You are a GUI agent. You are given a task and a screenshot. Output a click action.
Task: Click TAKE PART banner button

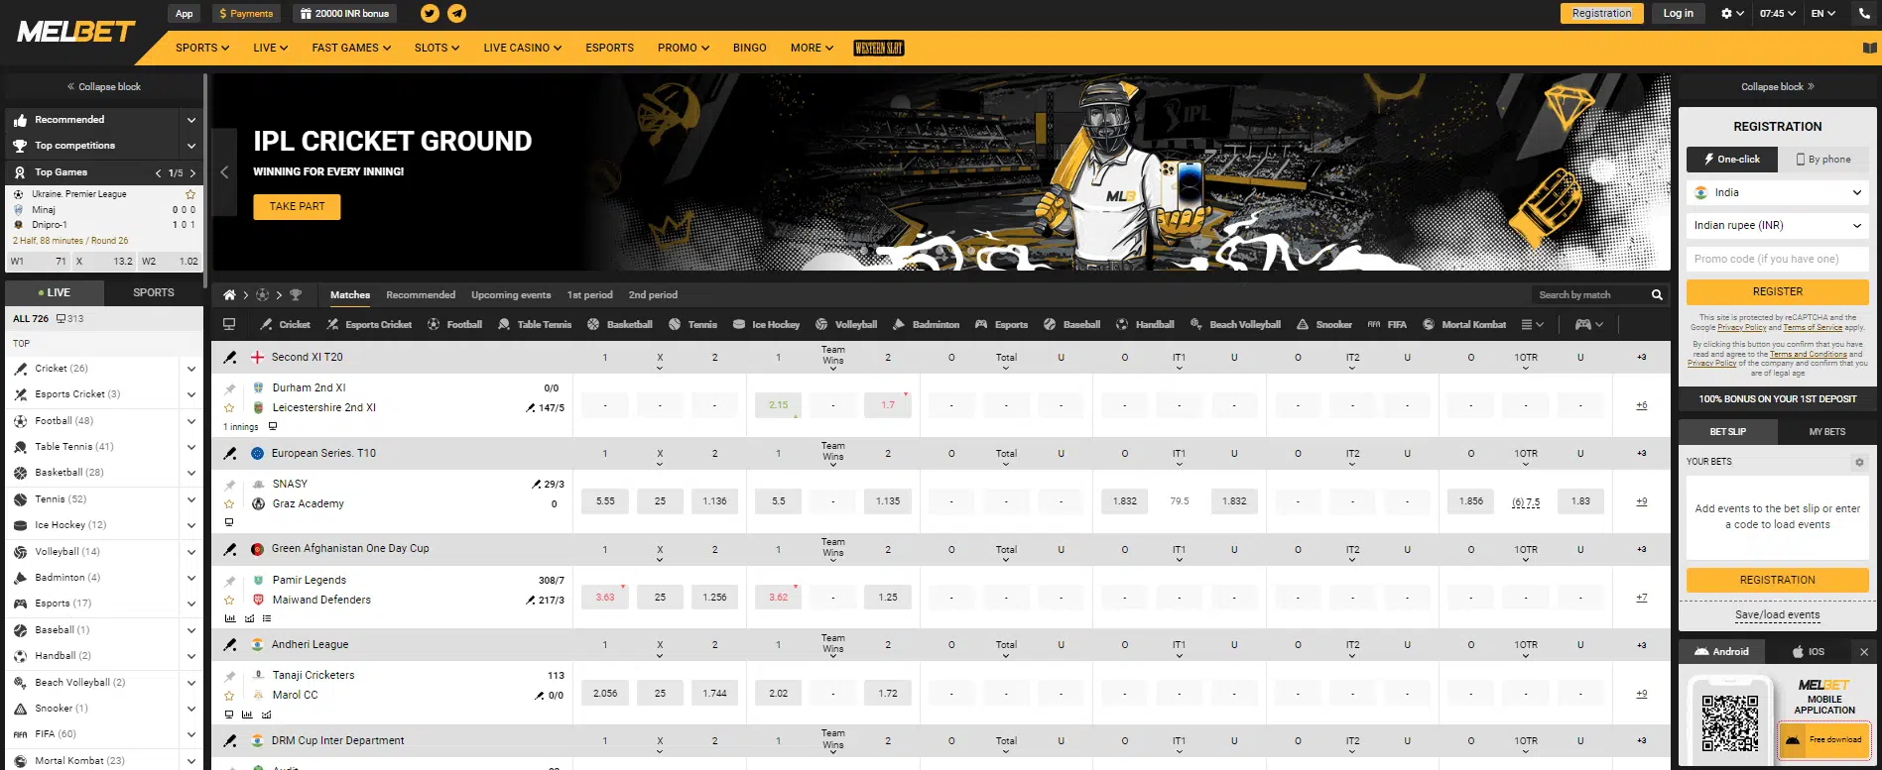point(297,206)
